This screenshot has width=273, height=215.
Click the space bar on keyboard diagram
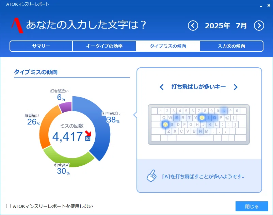(195, 138)
